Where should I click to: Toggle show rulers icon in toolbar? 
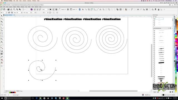(x=54, y=9)
